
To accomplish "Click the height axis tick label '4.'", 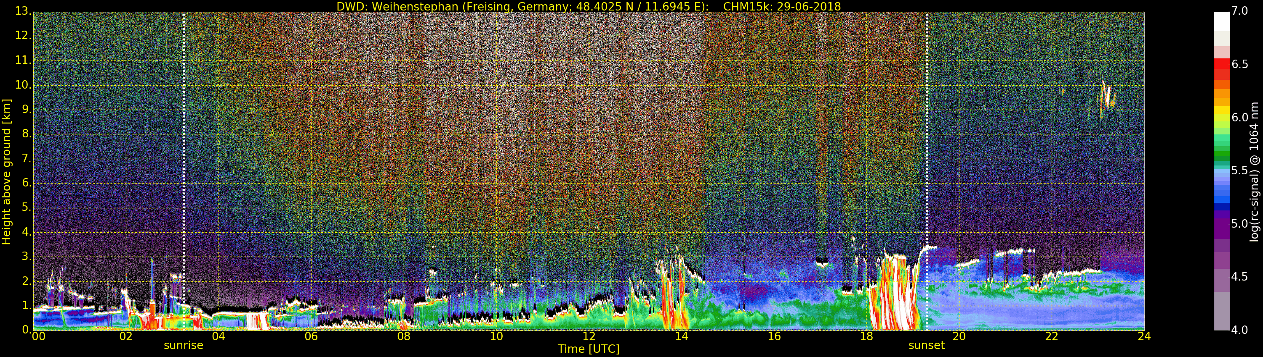I will [x=27, y=232].
